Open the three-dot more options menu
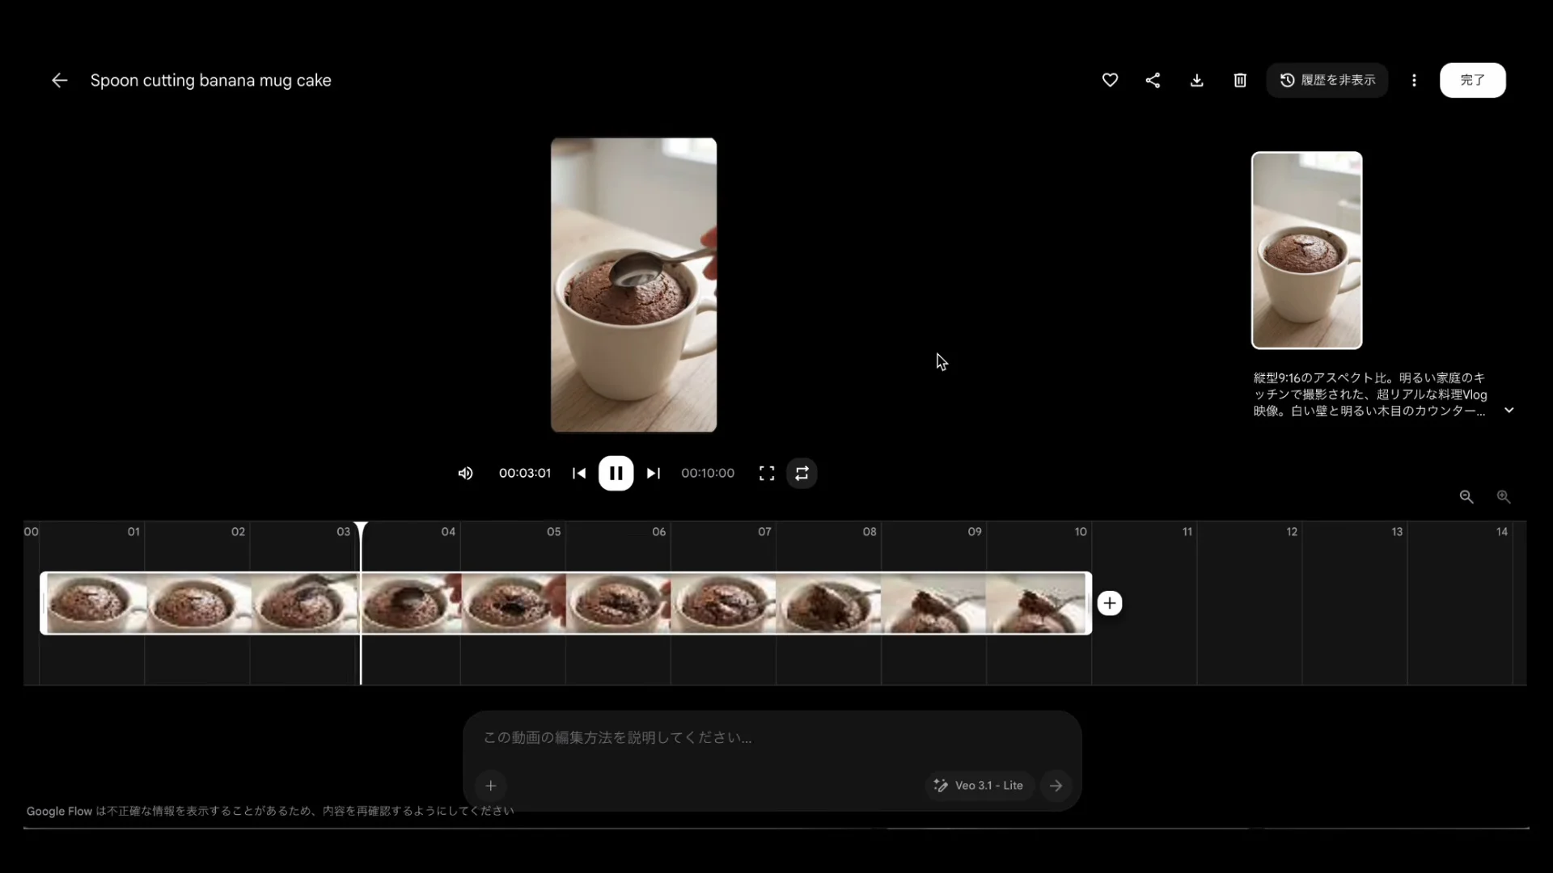Viewport: 1553px width, 873px height. click(x=1414, y=80)
